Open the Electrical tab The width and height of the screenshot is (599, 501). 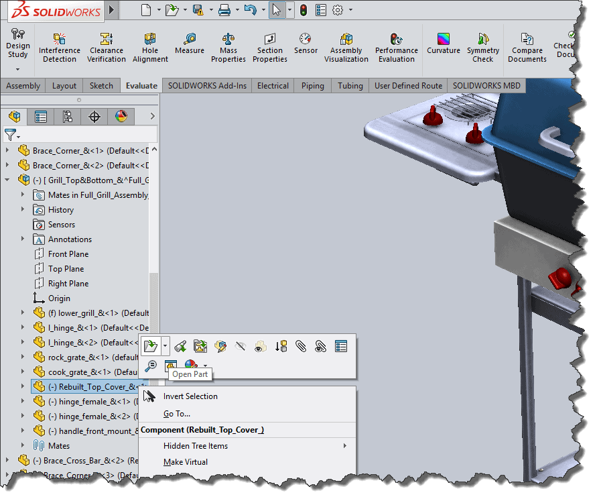[x=273, y=86]
